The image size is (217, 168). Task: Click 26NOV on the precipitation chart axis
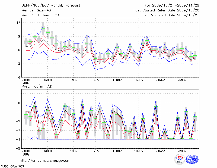(x=182, y=151)
